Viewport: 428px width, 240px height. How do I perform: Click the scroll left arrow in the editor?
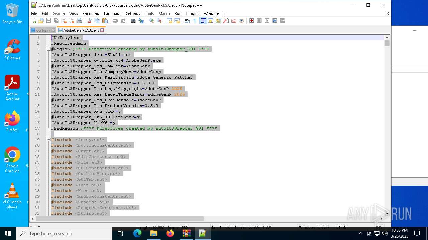33,219
